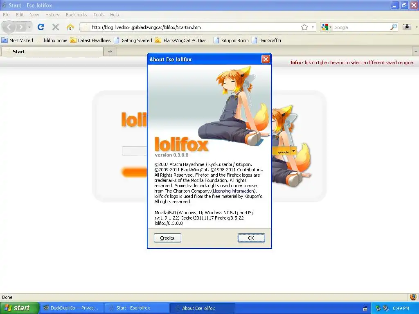Open a new tab with the plus button
This screenshot has height=314, width=419.
pos(110,52)
